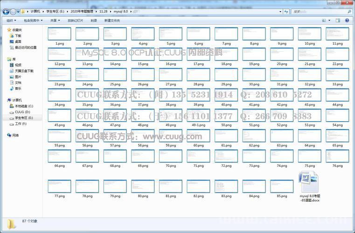Open the address bar history dropdown

tap(280, 12)
